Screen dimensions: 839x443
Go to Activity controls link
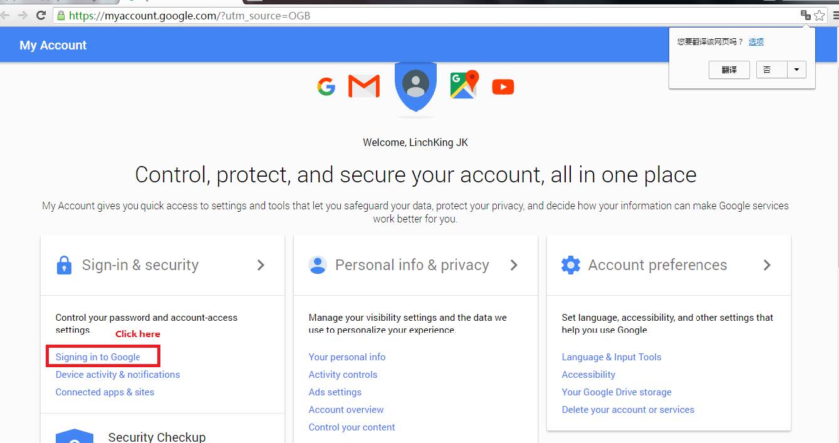pyautogui.click(x=343, y=375)
